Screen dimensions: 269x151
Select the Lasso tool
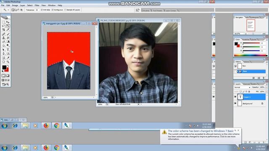click(x=3, y=26)
